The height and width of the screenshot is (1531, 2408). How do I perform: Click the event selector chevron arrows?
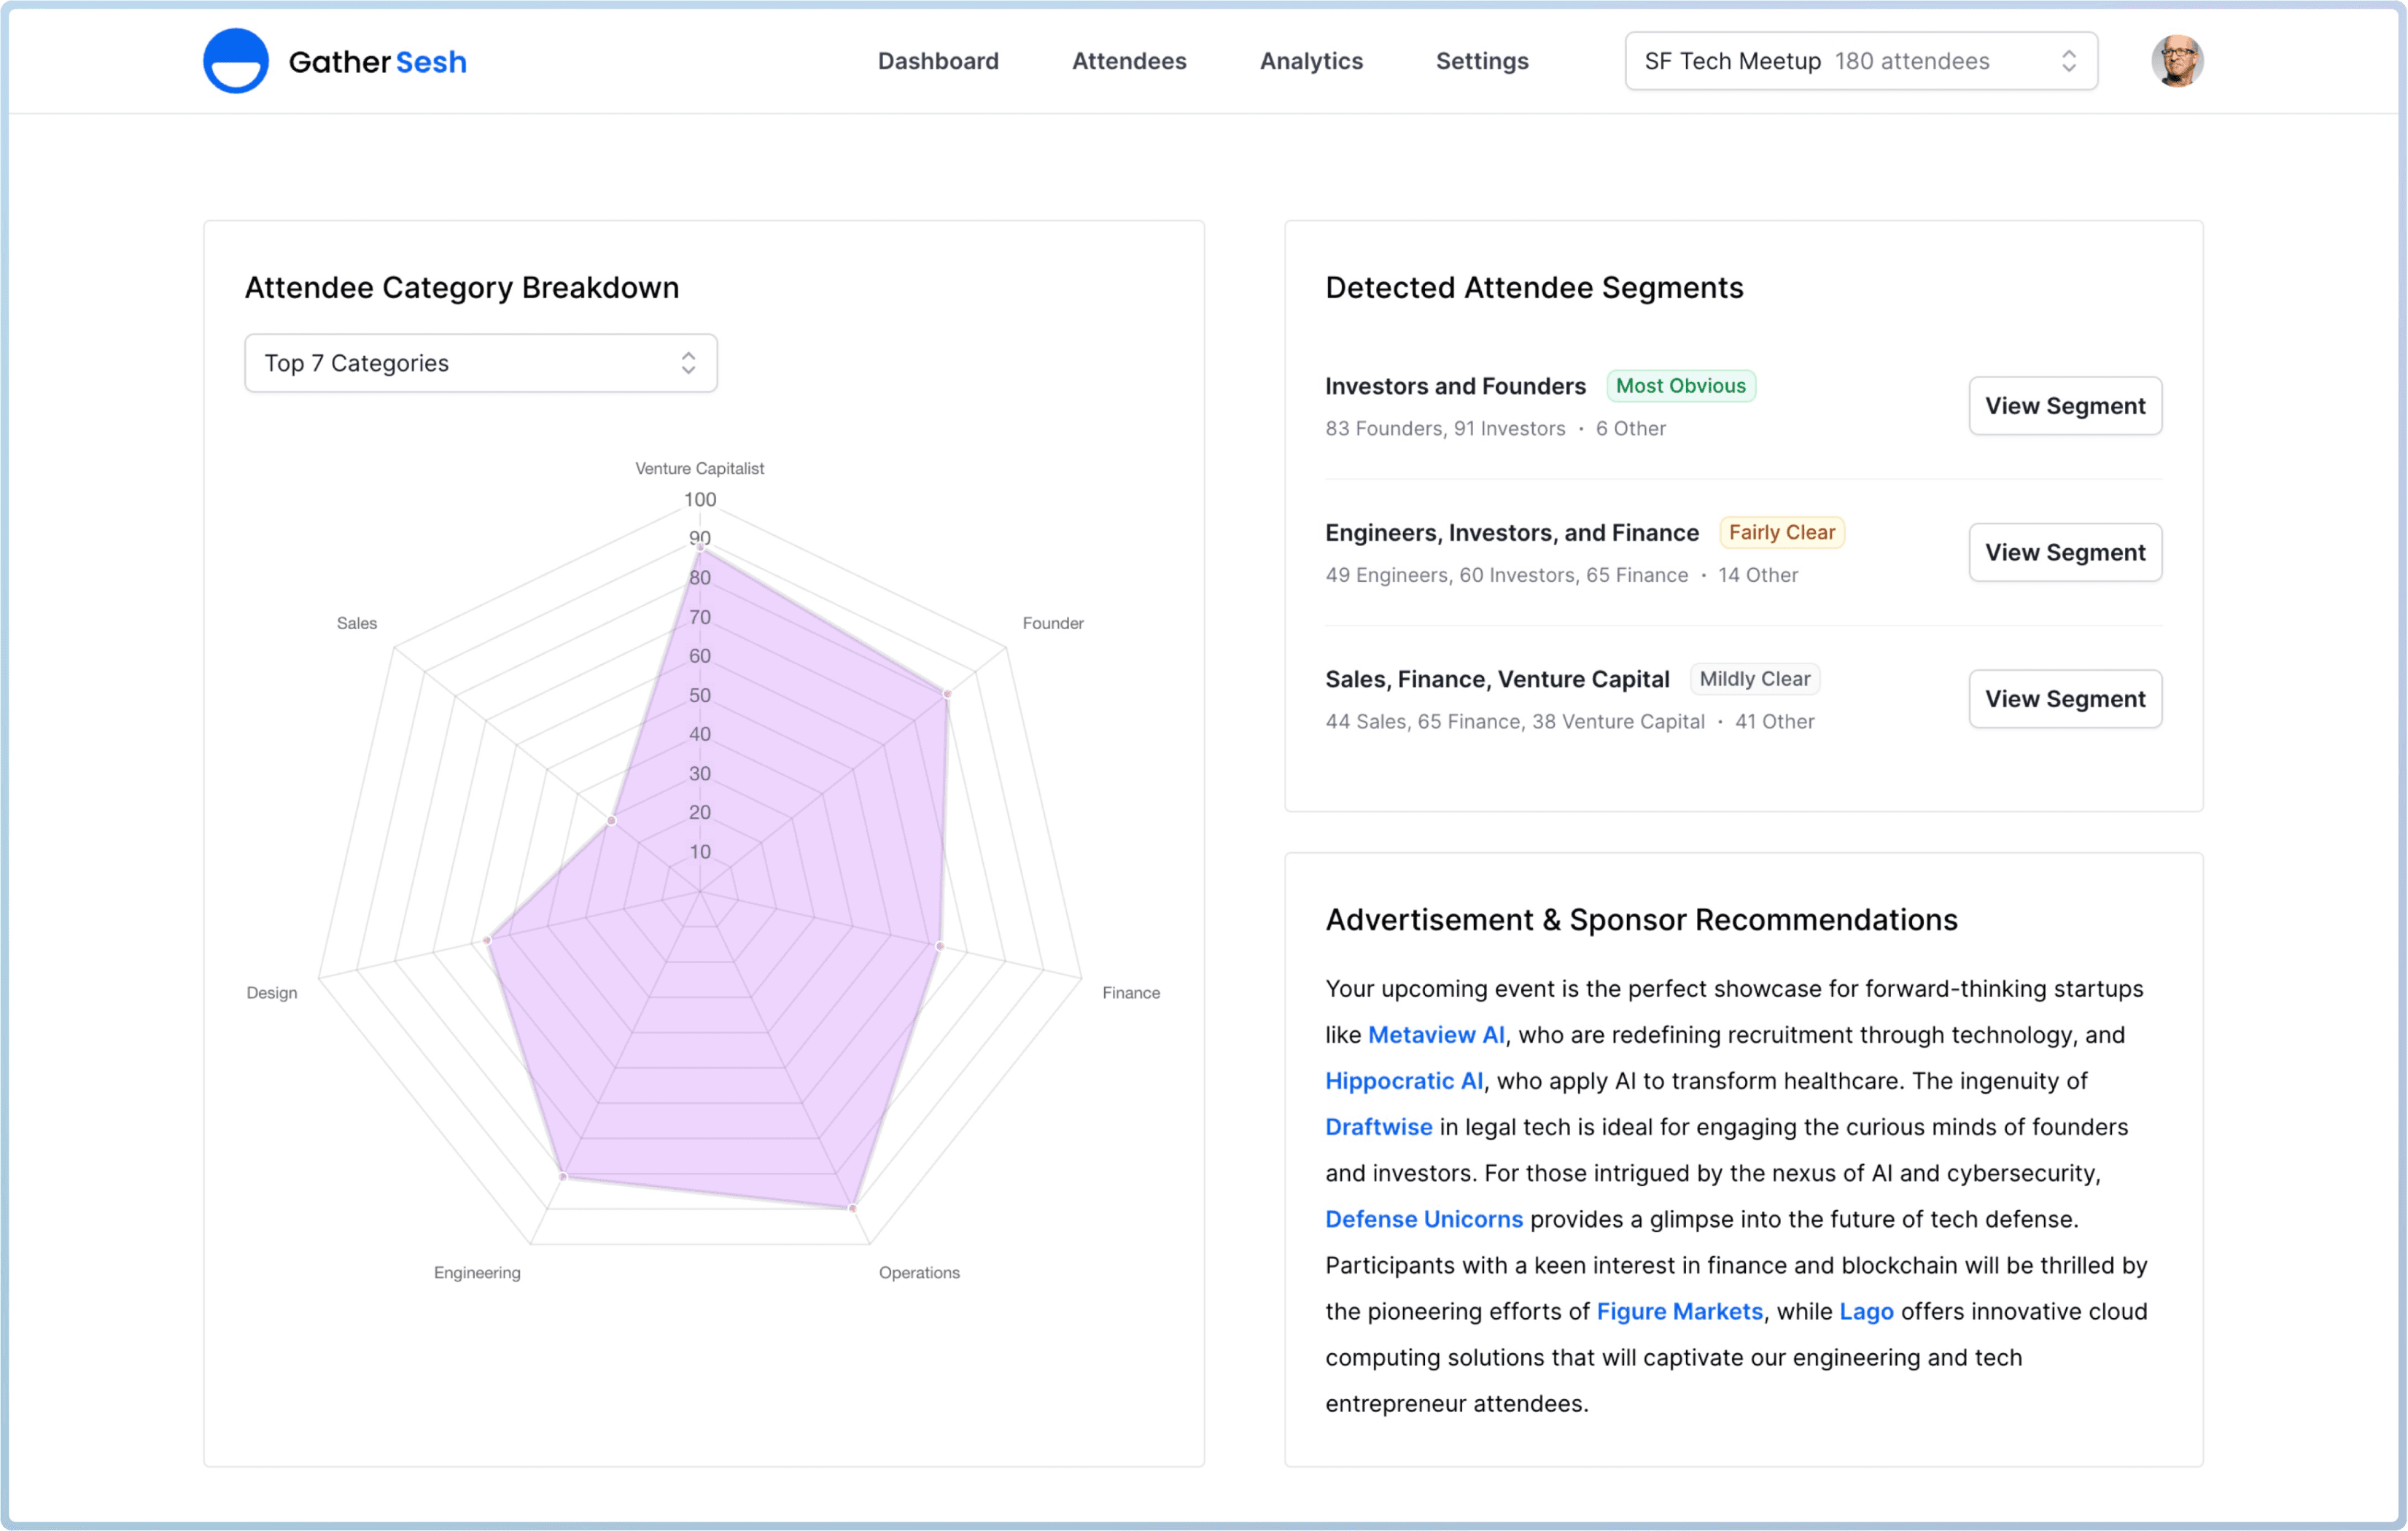(2068, 61)
